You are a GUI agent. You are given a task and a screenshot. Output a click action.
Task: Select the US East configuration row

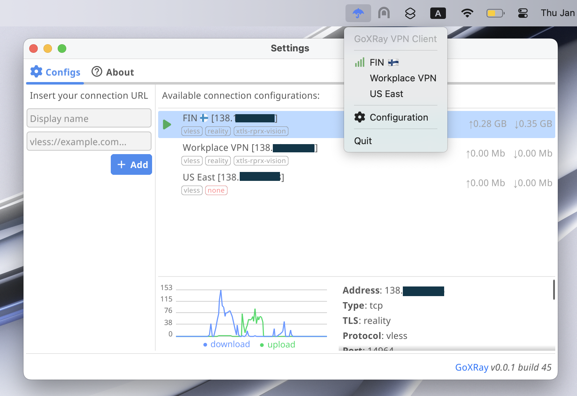click(x=357, y=183)
